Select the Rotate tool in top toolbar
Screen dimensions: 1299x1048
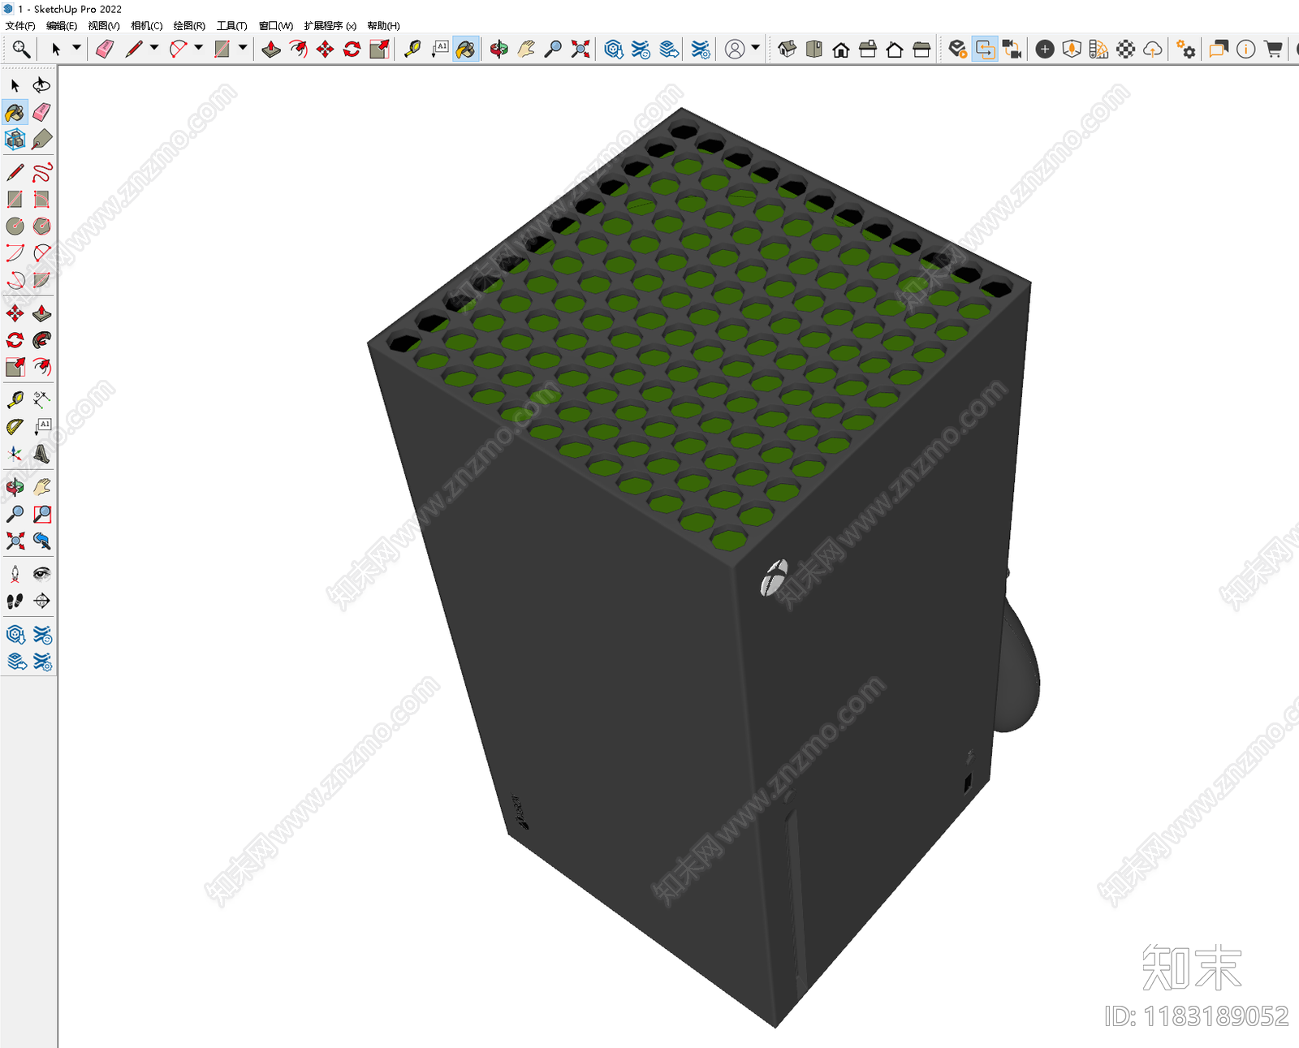point(352,50)
